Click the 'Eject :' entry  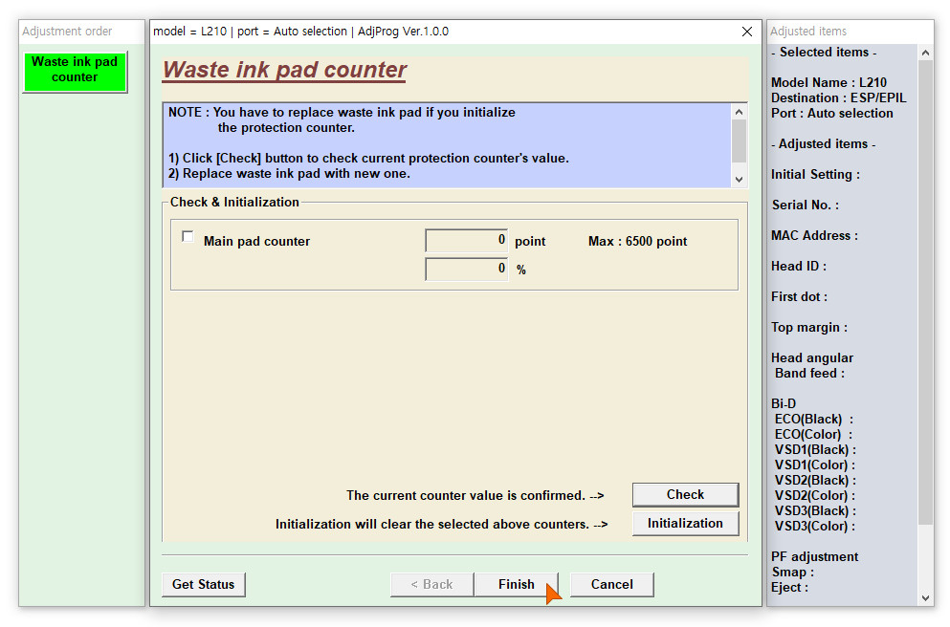pos(789,587)
